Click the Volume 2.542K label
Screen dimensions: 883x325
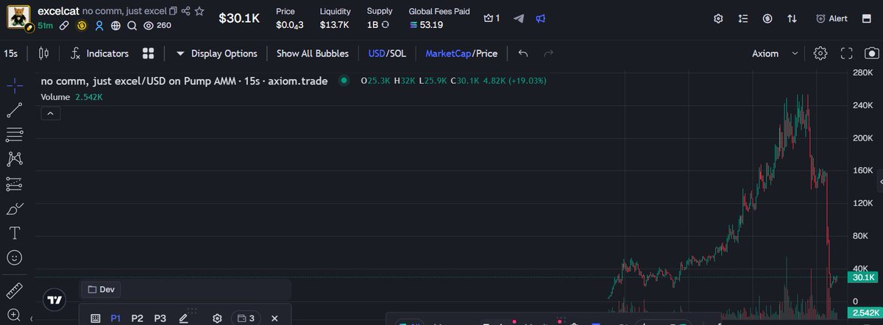tap(71, 96)
